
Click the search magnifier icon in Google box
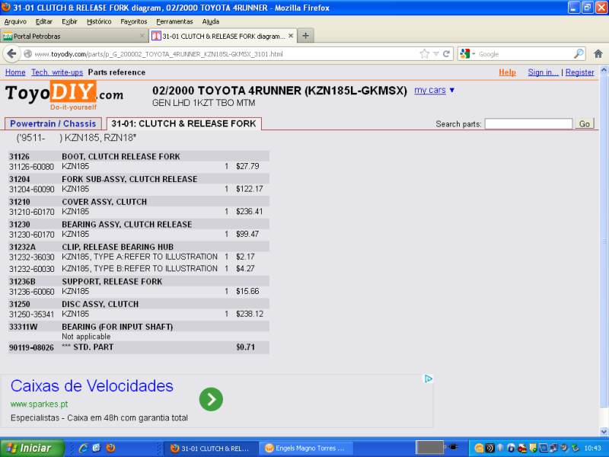click(x=579, y=53)
